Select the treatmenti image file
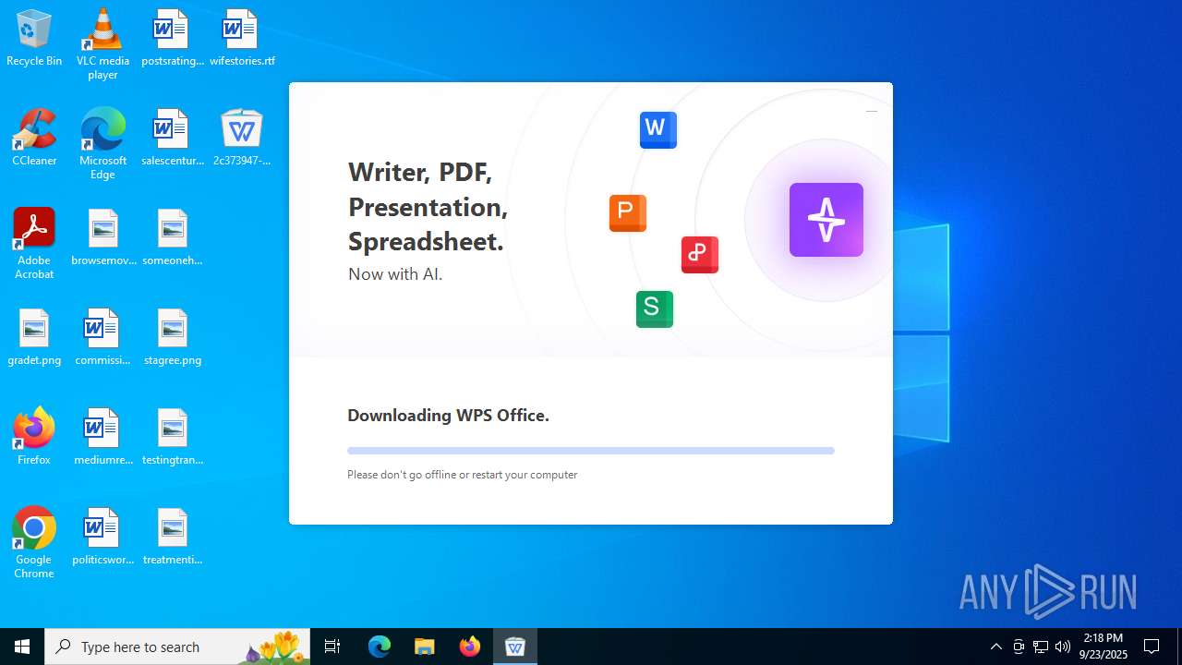1182x665 pixels. tap(172, 538)
